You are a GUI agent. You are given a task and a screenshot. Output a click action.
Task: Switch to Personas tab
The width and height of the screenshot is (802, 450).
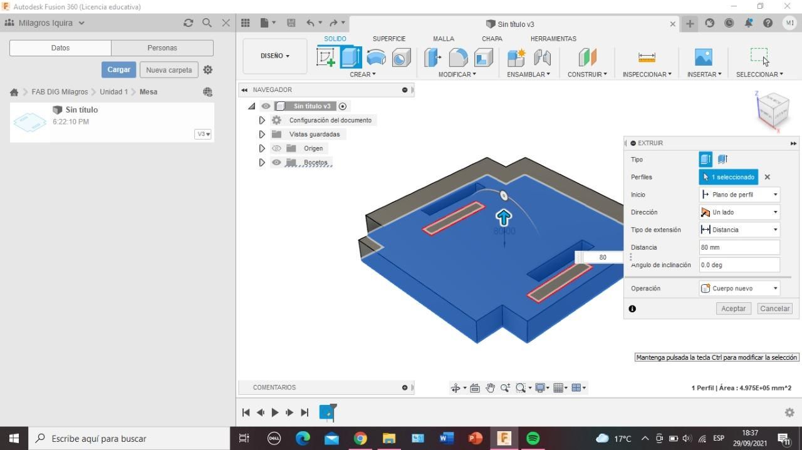coord(162,48)
